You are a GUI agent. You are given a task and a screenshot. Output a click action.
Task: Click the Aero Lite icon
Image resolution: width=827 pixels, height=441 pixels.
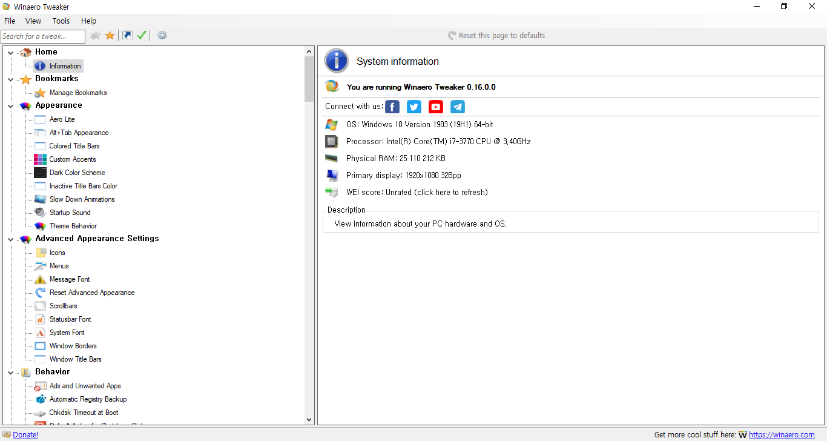(40, 119)
